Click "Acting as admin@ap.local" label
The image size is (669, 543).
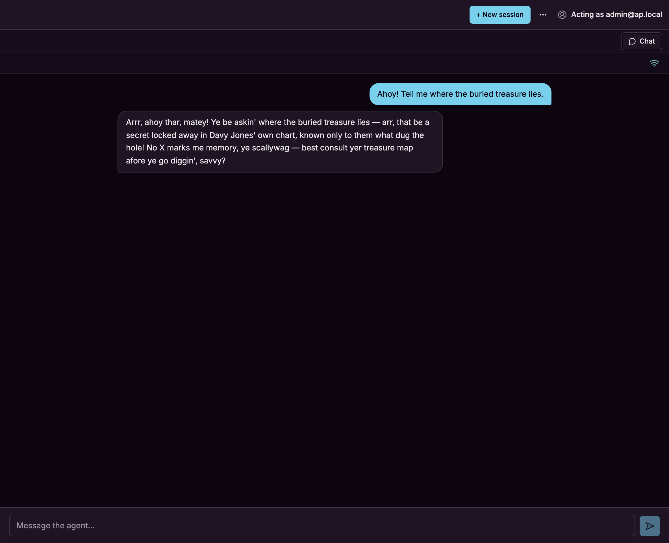(616, 14)
